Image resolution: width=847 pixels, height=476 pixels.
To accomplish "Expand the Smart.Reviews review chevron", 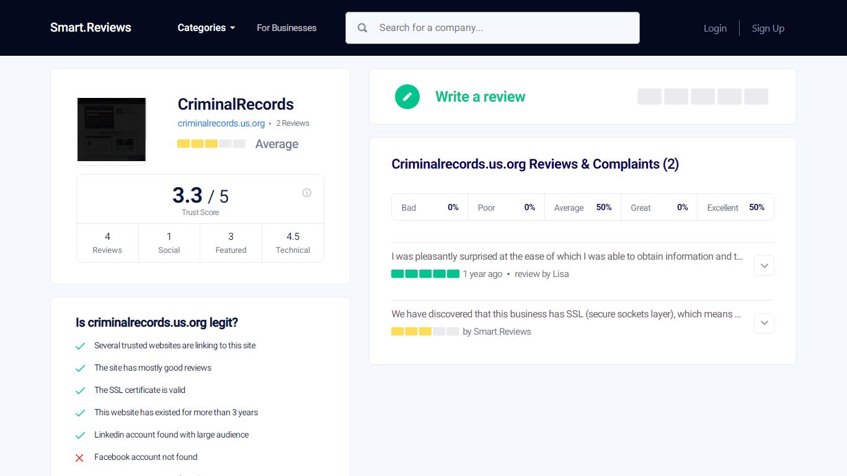I will (x=765, y=323).
